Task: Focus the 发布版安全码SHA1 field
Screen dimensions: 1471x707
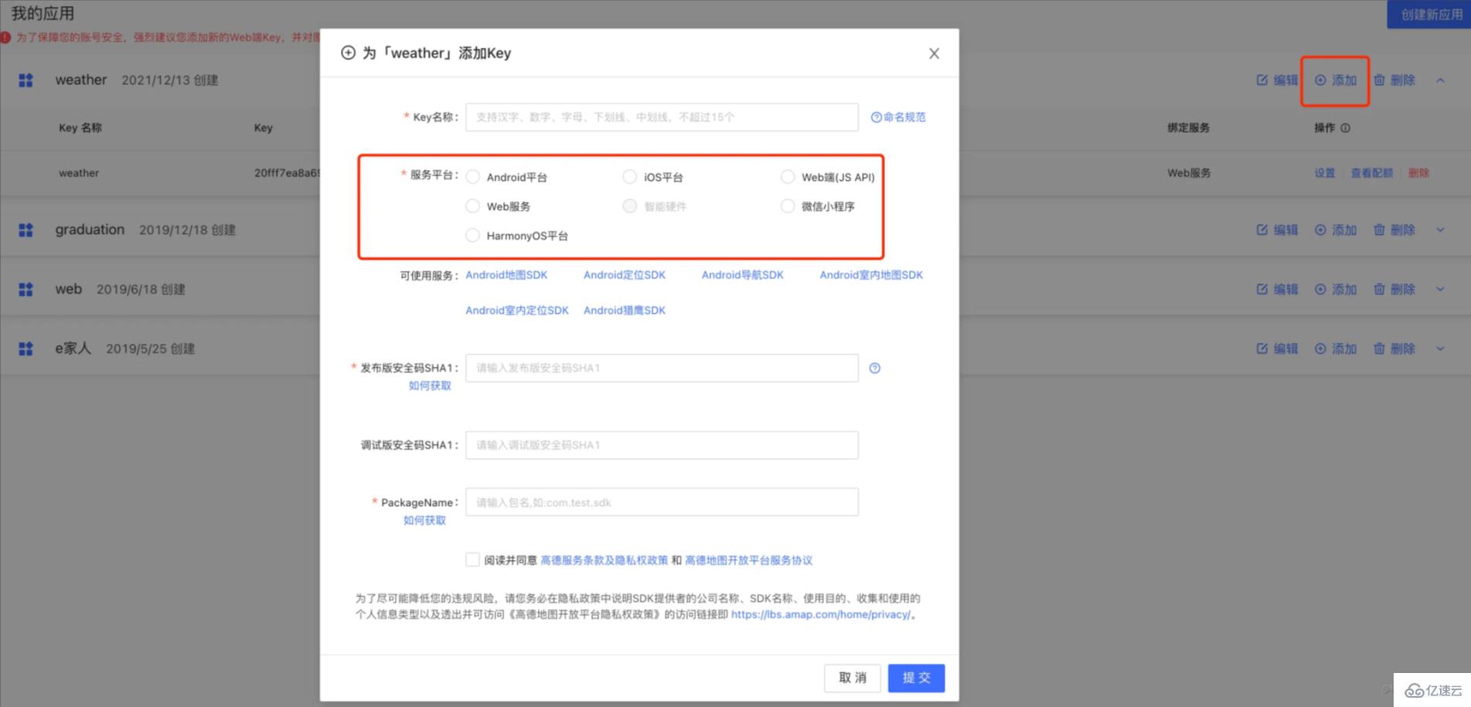Action: [662, 368]
